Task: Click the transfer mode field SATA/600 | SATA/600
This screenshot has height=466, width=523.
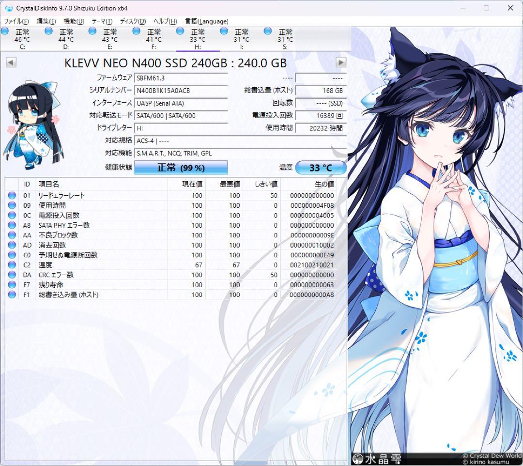Action: click(x=181, y=116)
